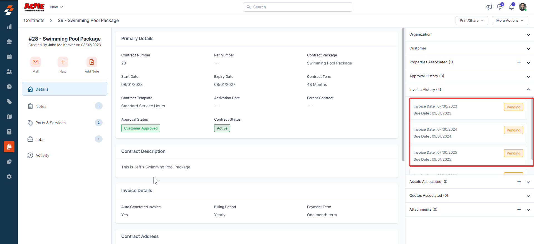Open settings gear in left sidebar
The height and width of the screenshot is (244, 534).
click(x=9, y=177)
